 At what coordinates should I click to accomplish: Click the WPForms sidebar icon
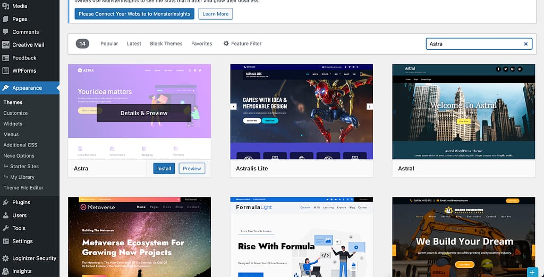click(x=5, y=71)
